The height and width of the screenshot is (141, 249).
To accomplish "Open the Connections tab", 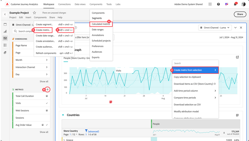I will click(x=64, y=4).
